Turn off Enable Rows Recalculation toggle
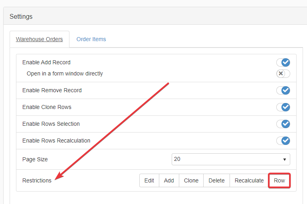Image resolution: width=307 pixels, height=204 pixels. (x=283, y=141)
